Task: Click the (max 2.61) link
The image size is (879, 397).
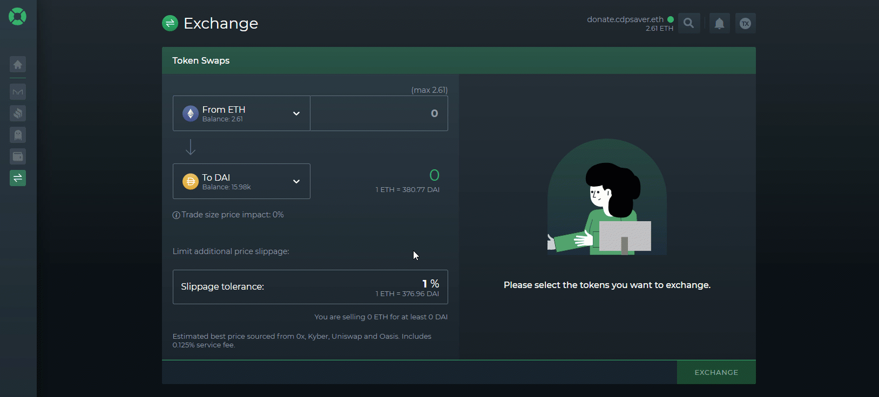Action: pyautogui.click(x=429, y=90)
